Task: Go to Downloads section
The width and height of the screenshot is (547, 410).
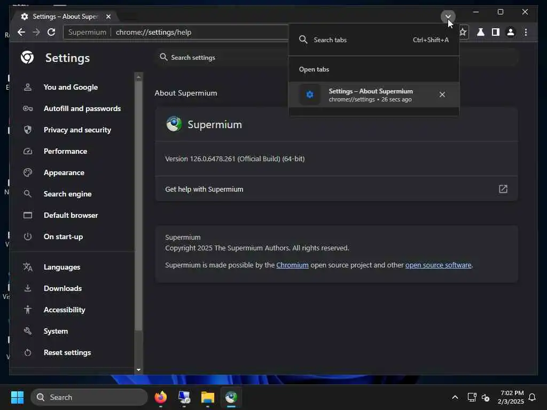Action: 62,288
